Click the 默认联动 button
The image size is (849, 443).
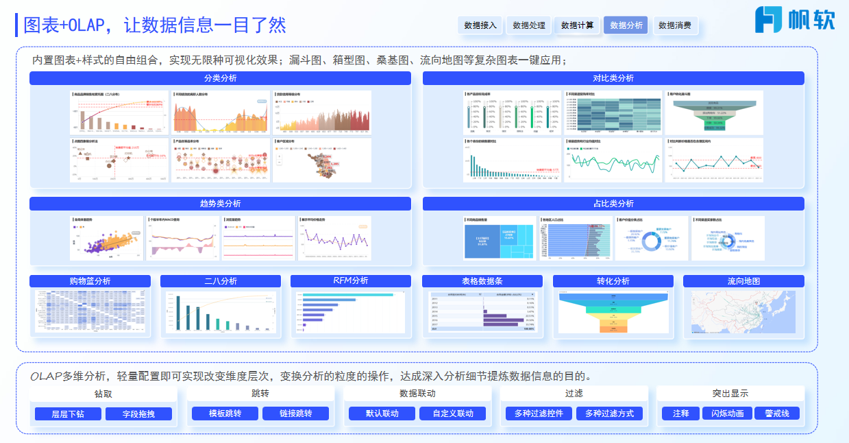[x=382, y=414]
